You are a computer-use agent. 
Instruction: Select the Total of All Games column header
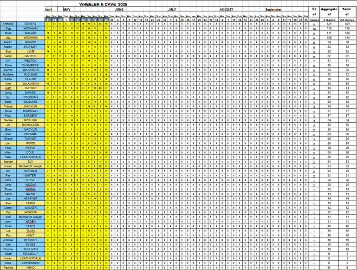(347, 14)
